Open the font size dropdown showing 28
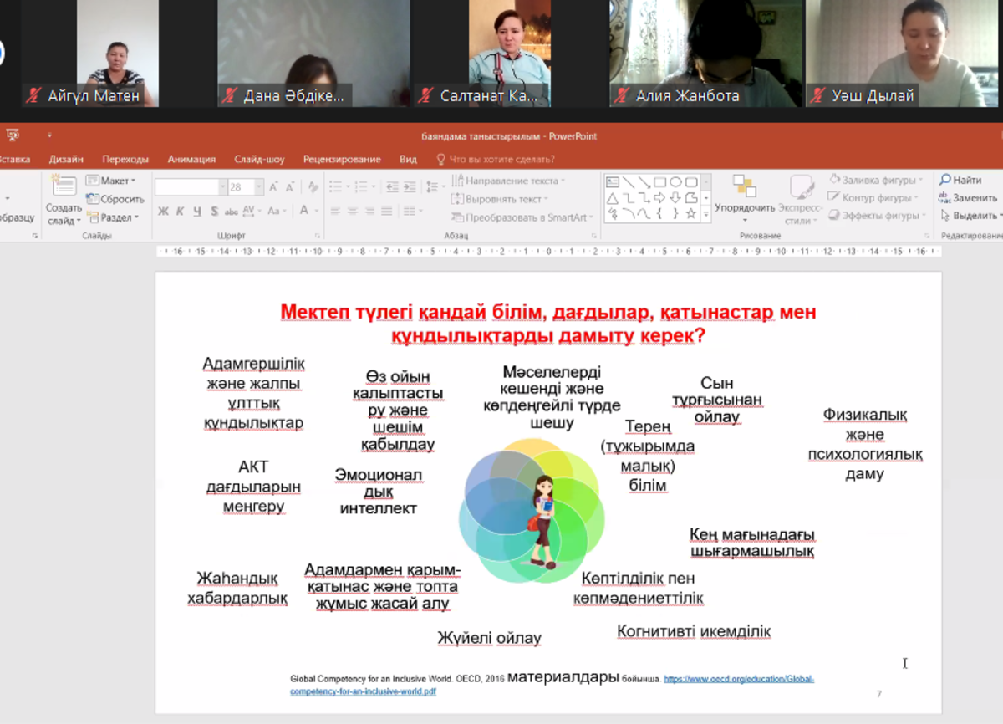1003x724 pixels. tap(259, 187)
